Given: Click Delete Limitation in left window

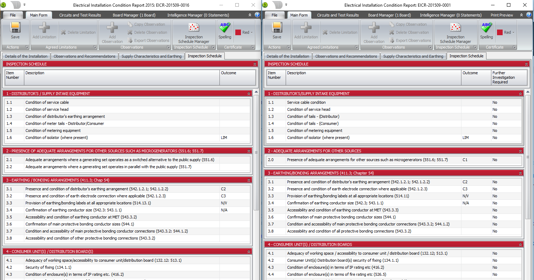Looking at the screenshot, I should point(78,32).
